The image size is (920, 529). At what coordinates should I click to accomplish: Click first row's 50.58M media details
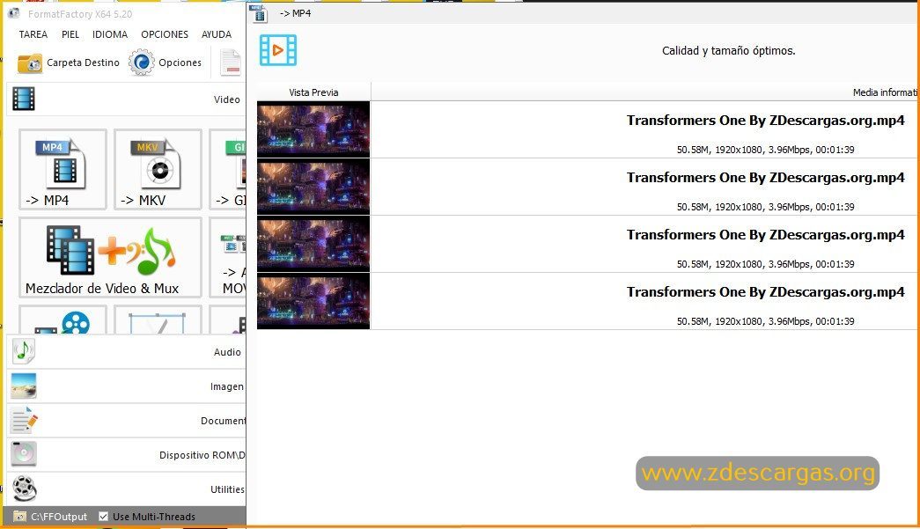coord(766,150)
